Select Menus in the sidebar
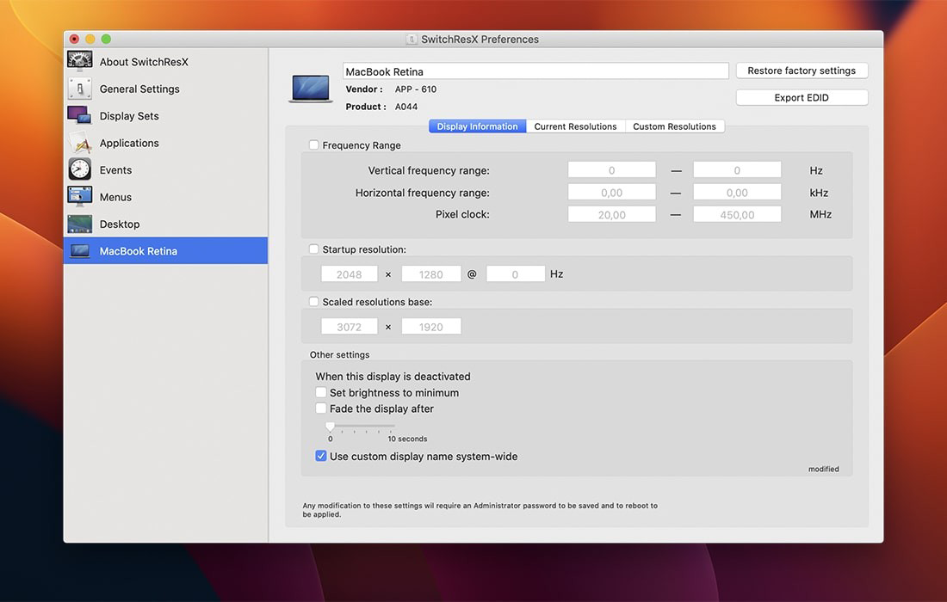This screenshot has height=602, width=947. tap(115, 197)
